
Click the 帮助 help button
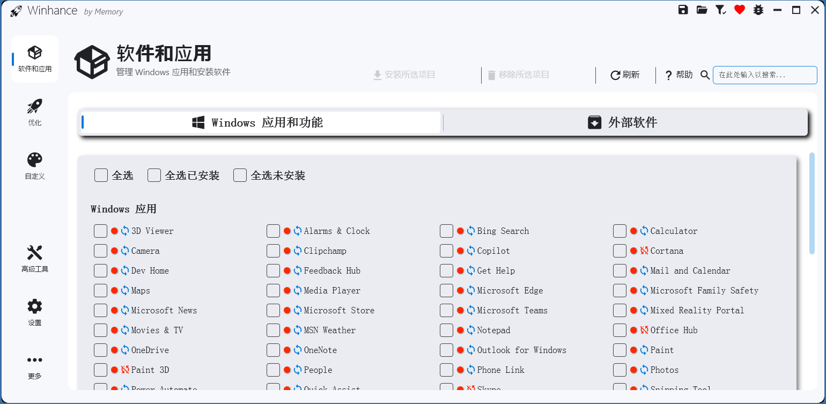click(678, 75)
